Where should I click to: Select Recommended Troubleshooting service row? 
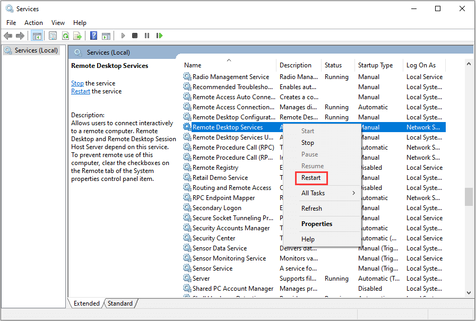[x=314, y=87]
